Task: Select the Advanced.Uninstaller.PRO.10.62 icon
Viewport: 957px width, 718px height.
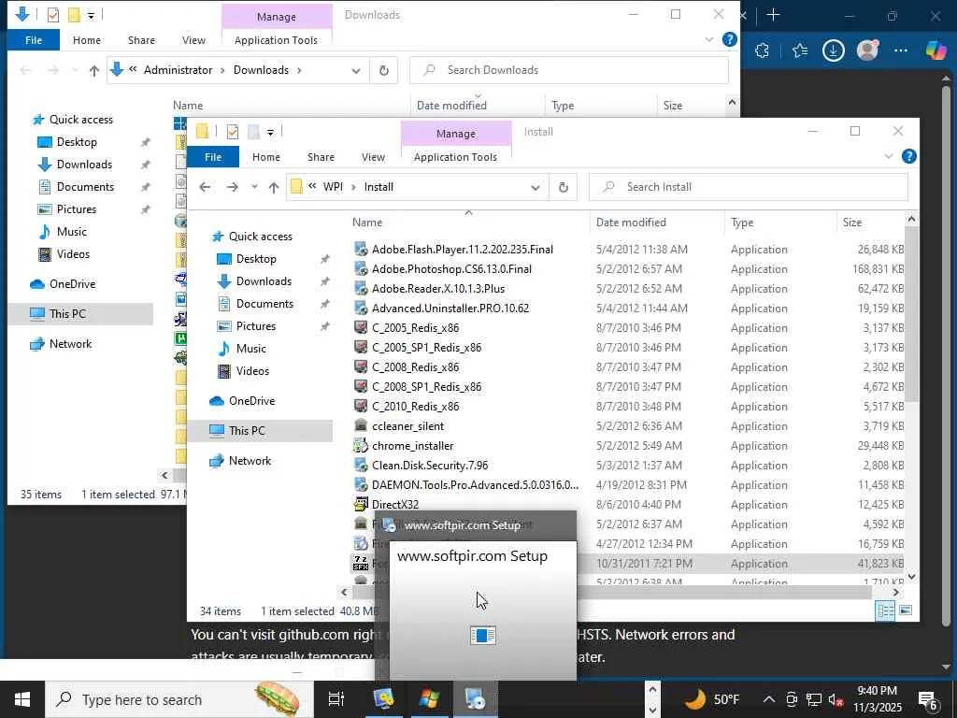Action: pos(361,308)
